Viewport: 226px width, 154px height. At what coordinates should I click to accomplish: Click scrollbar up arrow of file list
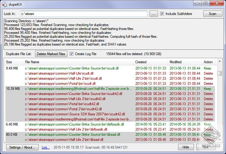[220, 61]
